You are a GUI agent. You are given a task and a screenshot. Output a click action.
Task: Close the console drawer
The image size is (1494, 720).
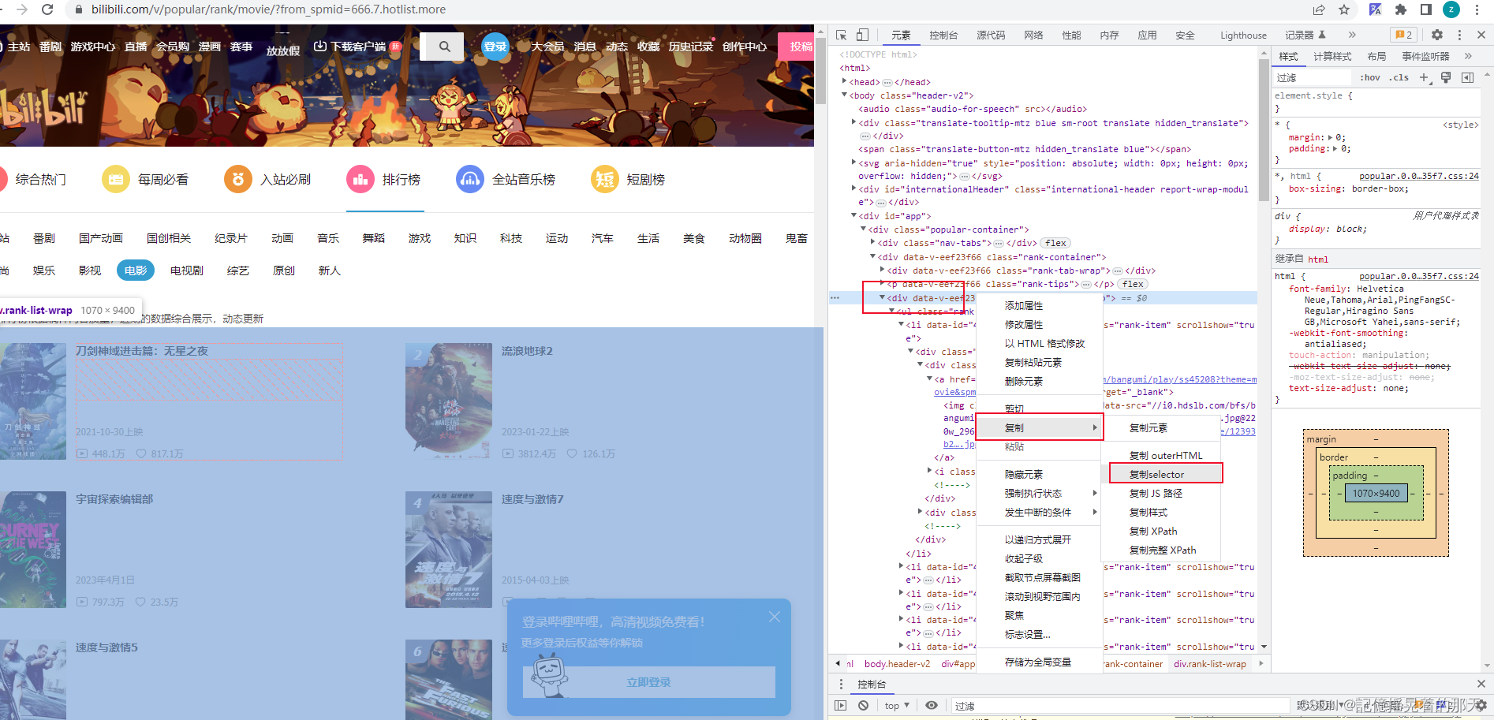[x=1481, y=684]
